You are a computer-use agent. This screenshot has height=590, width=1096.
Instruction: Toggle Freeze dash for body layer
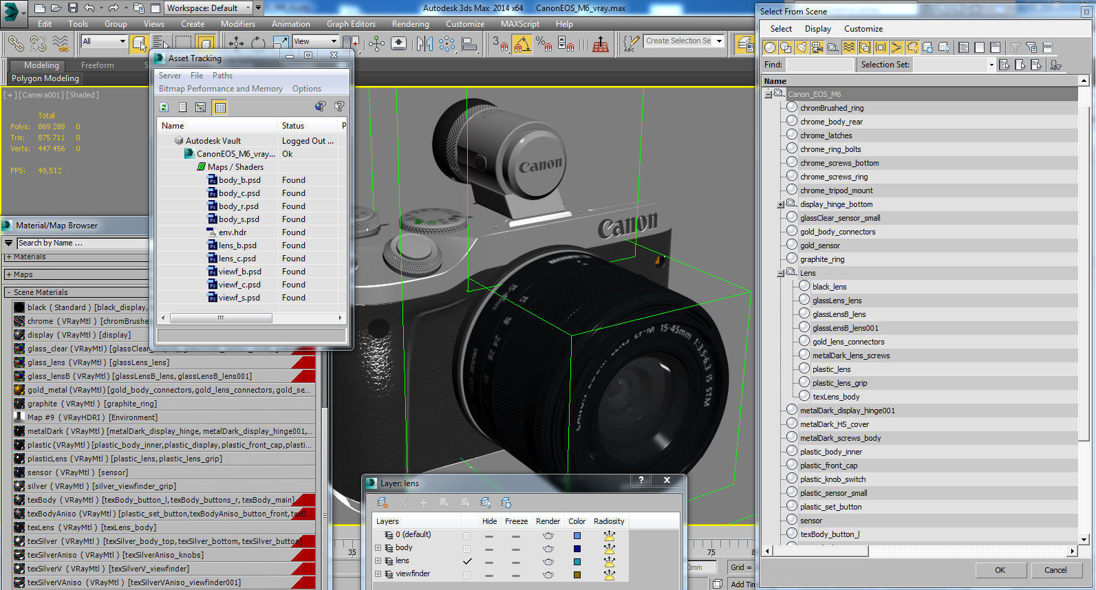click(516, 548)
